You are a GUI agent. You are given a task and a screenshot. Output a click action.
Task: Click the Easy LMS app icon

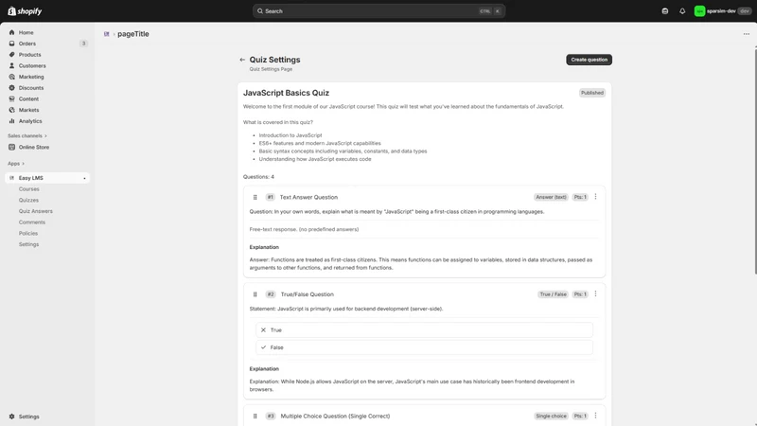pos(11,178)
